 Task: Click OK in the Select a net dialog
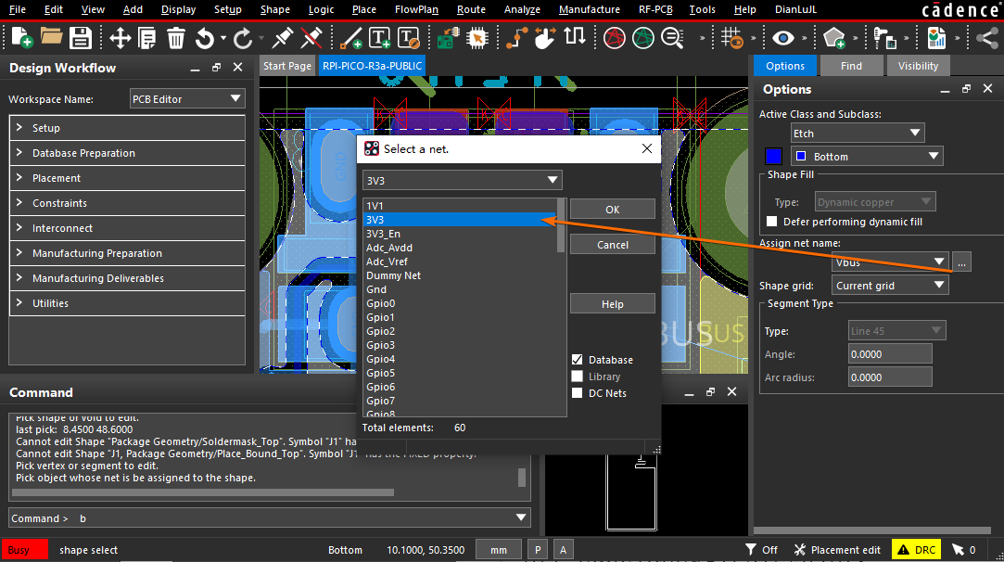click(612, 210)
